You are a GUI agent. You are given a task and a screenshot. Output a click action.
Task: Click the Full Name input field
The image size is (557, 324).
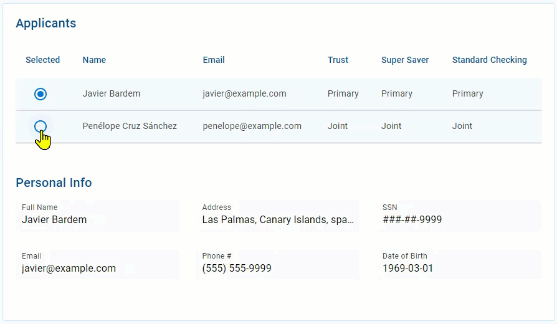click(x=97, y=216)
